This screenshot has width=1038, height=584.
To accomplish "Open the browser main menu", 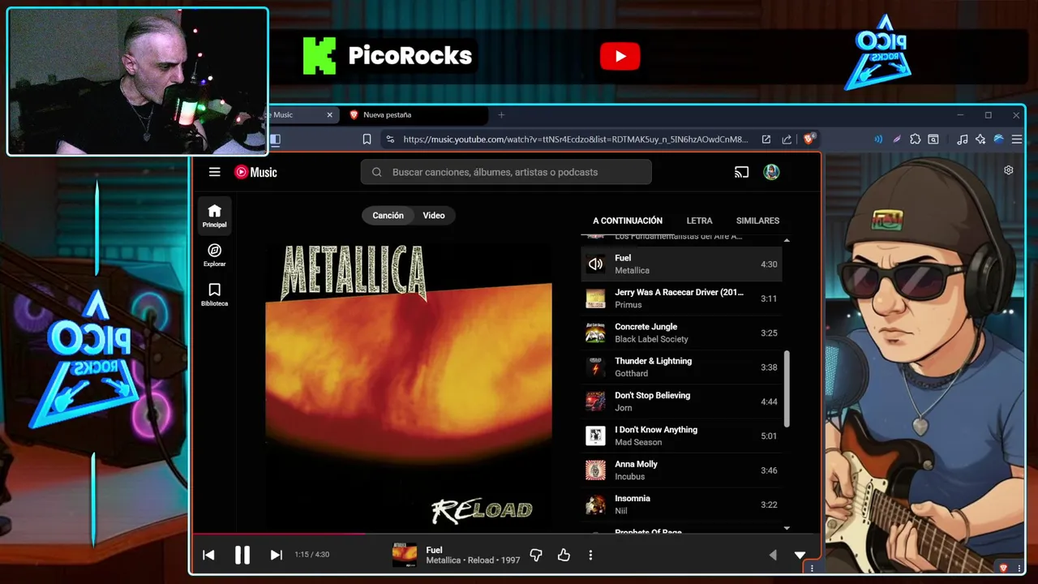I will [1016, 140].
